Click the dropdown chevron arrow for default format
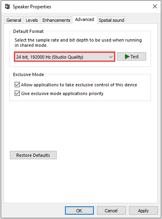This screenshot has height=219, width=162. (111, 57)
